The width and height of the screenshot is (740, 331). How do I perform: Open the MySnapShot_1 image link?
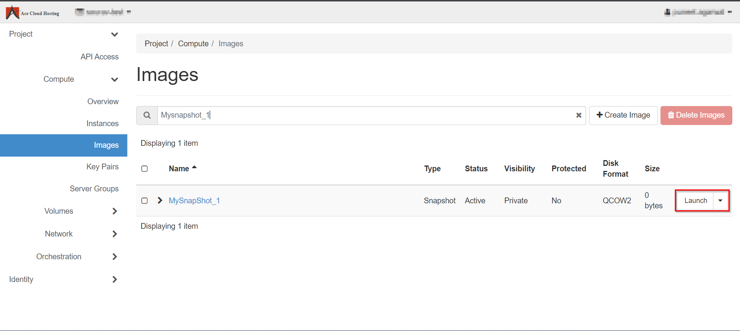[x=194, y=201]
